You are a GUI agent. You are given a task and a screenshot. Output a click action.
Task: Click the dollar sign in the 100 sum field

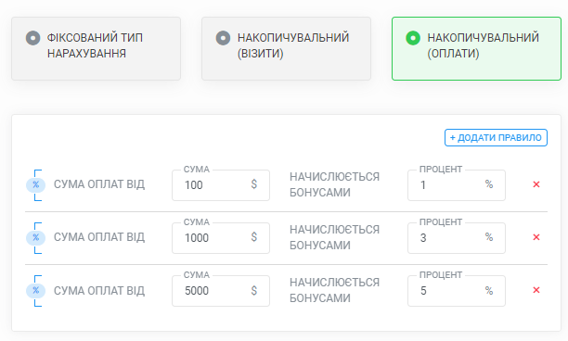[254, 184]
